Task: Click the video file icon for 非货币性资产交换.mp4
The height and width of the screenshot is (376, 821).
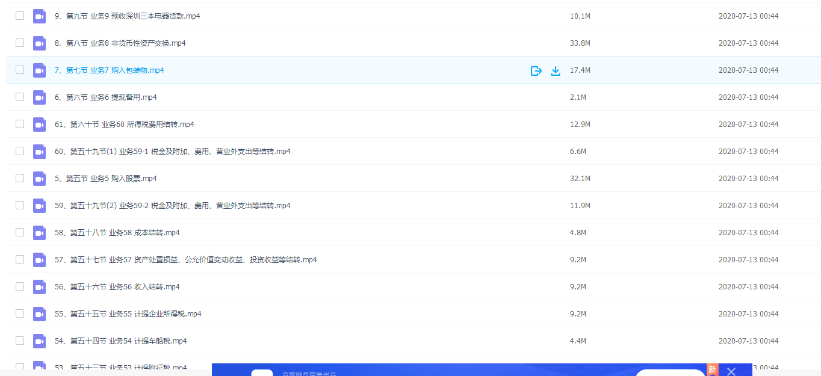Action: click(x=40, y=43)
